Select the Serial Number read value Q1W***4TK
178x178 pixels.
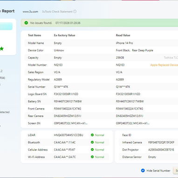tap(123, 87)
